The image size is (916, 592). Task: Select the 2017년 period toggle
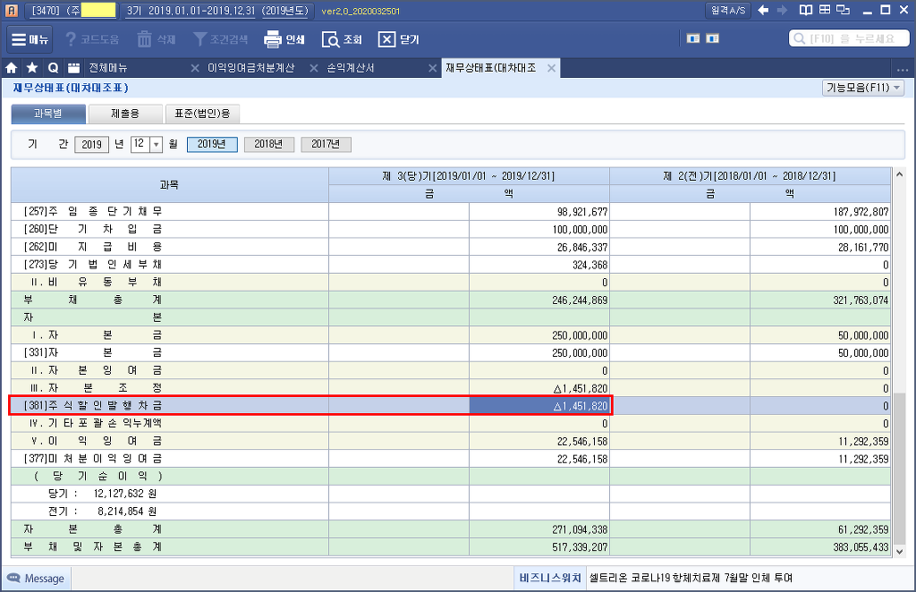click(x=326, y=144)
